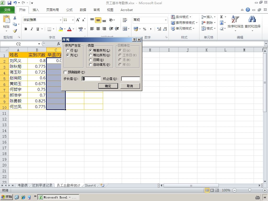
Task: Toggle Italic formatting
Action: click(x=32, y=29)
